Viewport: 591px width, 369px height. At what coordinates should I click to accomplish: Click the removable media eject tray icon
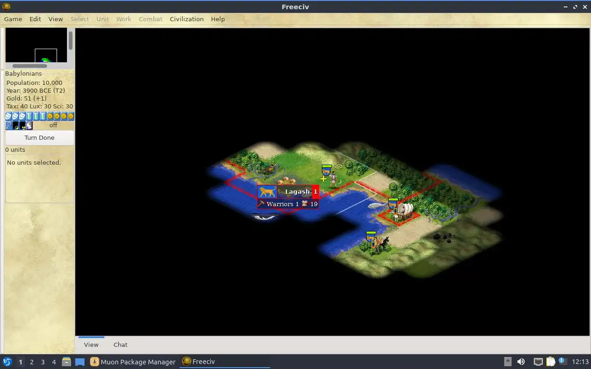click(507, 362)
